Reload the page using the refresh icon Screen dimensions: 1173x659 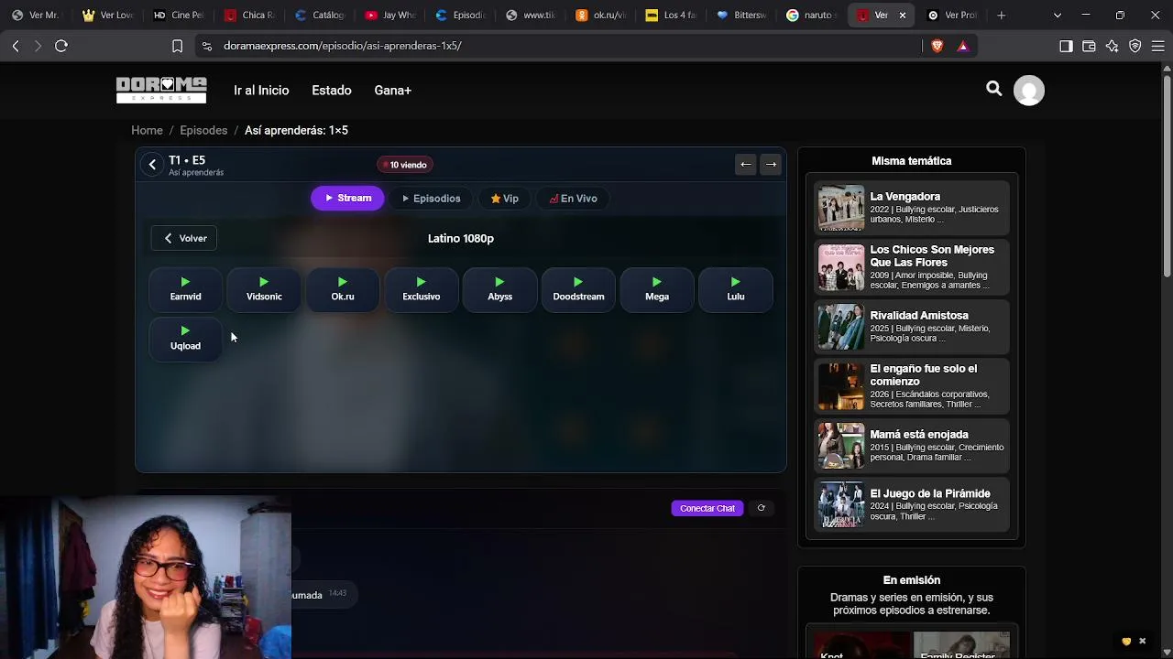[61, 46]
